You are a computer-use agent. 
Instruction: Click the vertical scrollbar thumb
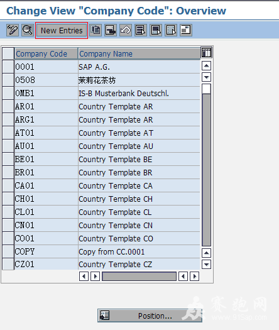[206, 89]
